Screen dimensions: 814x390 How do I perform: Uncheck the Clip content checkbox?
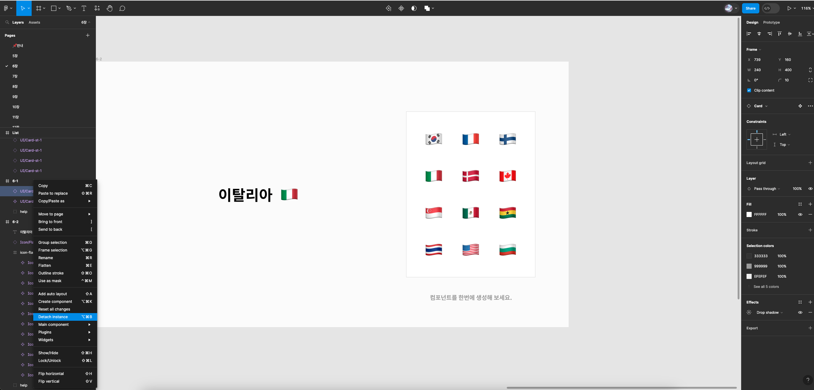(749, 90)
